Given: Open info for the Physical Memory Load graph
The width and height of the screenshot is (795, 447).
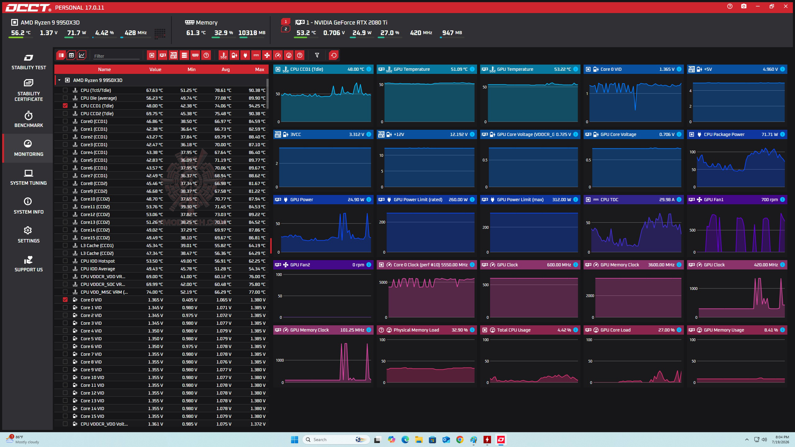Looking at the screenshot, I should tap(472, 330).
